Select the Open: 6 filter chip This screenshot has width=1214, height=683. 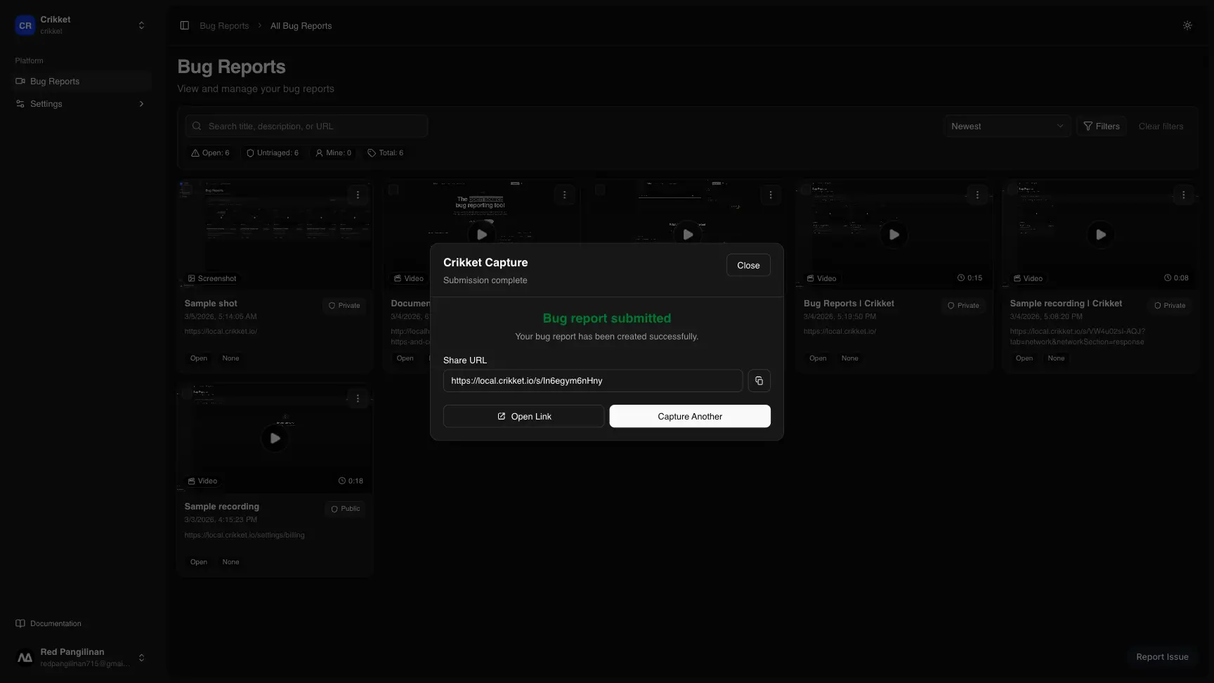(x=210, y=153)
